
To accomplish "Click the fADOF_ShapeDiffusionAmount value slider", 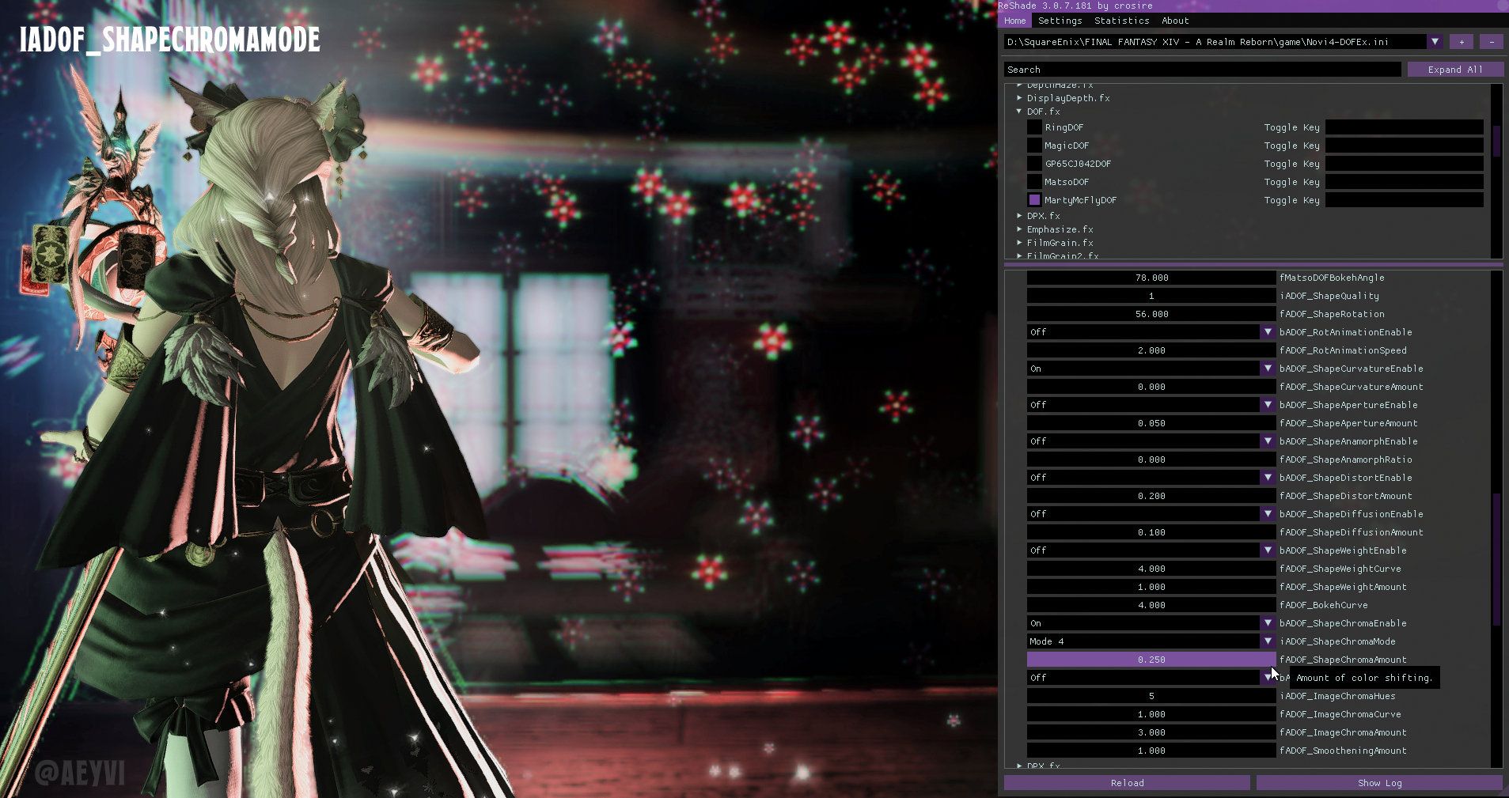I will point(1151,532).
